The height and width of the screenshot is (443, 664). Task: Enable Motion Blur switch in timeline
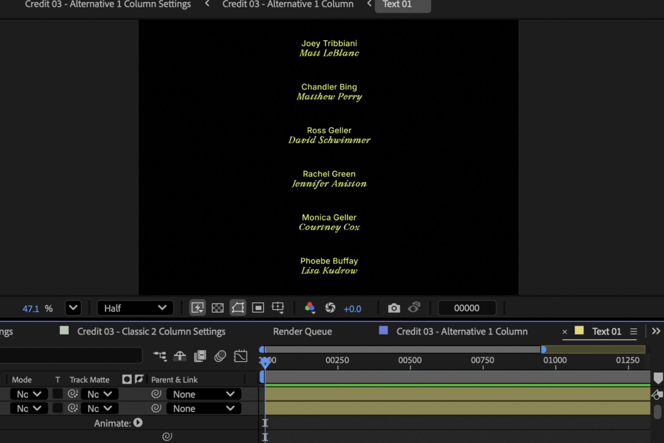pos(220,356)
